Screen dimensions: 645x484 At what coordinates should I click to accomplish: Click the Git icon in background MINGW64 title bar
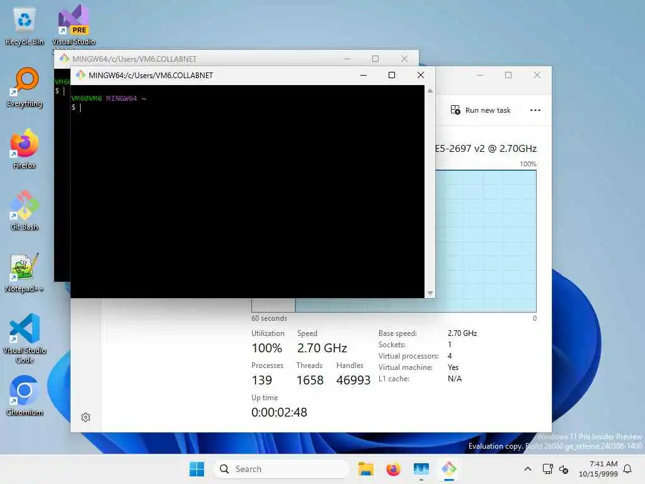click(64, 59)
